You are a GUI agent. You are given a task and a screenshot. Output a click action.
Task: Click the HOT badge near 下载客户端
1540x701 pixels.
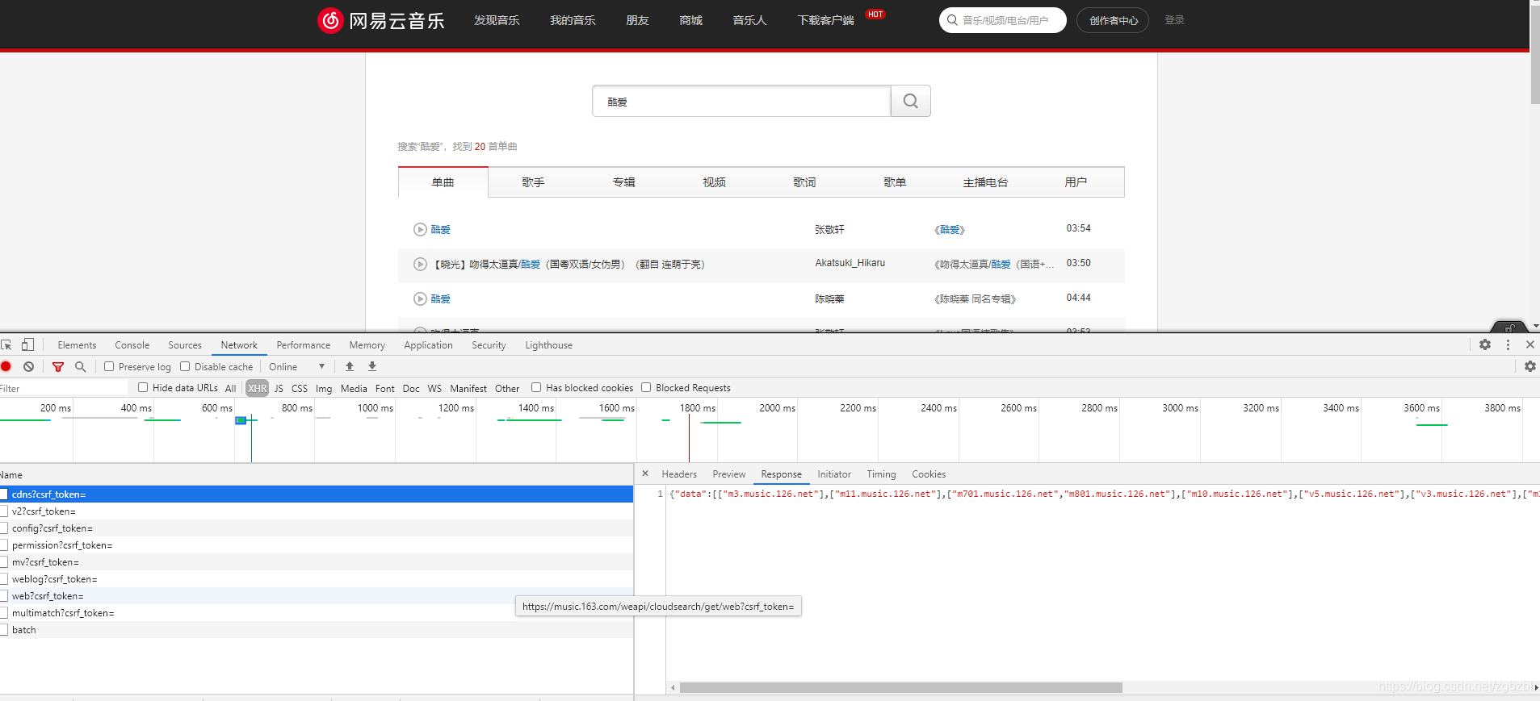pos(875,15)
